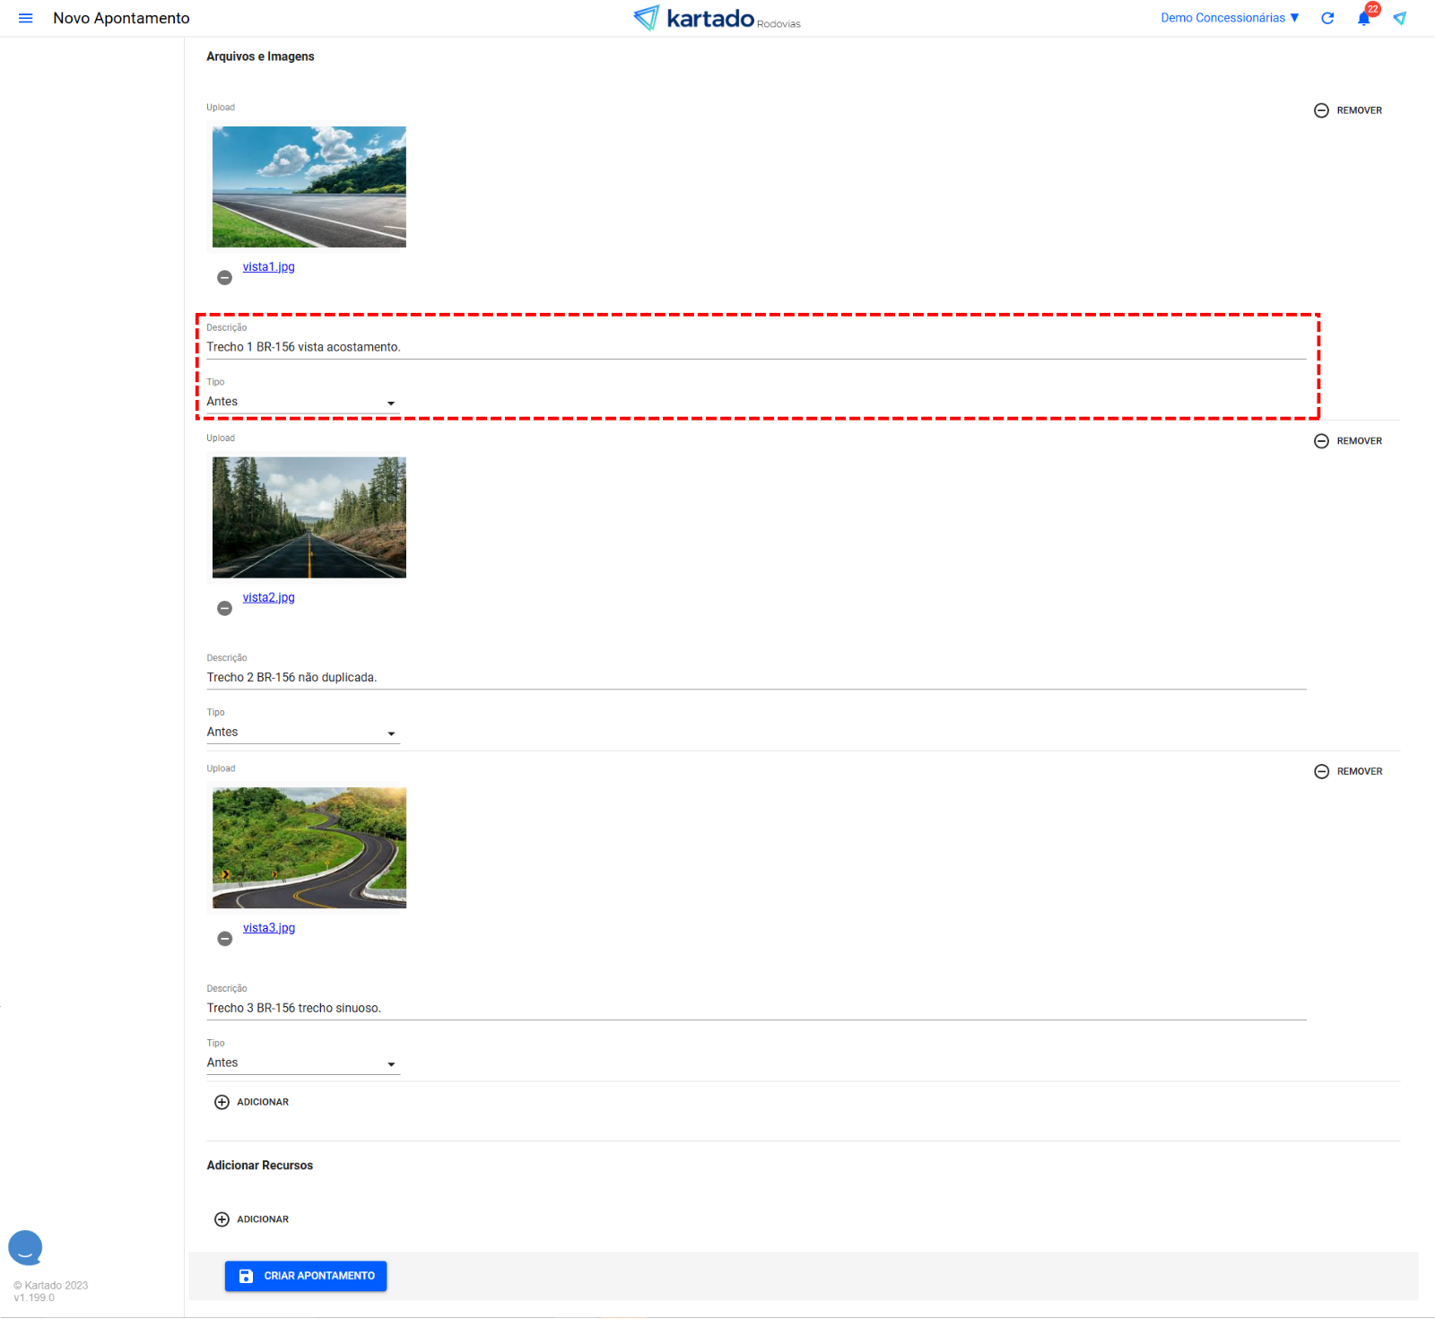This screenshot has height=1319, width=1435.
Task: Expand the Tipo dropdown for vista1
Action: pos(302,403)
